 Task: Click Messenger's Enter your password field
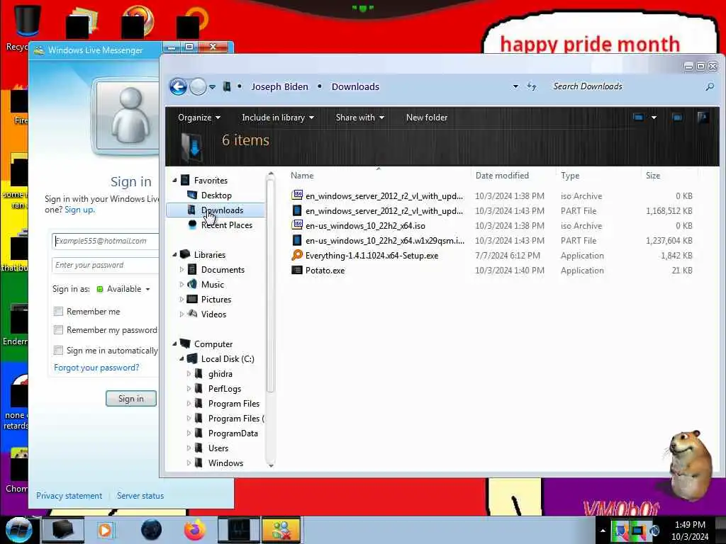point(106,265)
